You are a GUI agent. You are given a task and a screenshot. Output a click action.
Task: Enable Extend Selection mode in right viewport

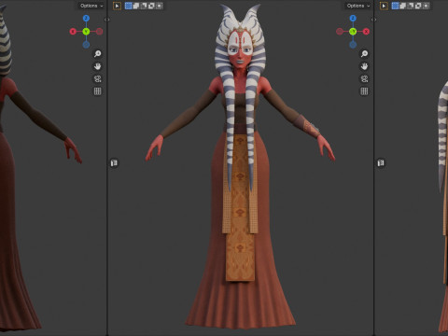point(403,6)
